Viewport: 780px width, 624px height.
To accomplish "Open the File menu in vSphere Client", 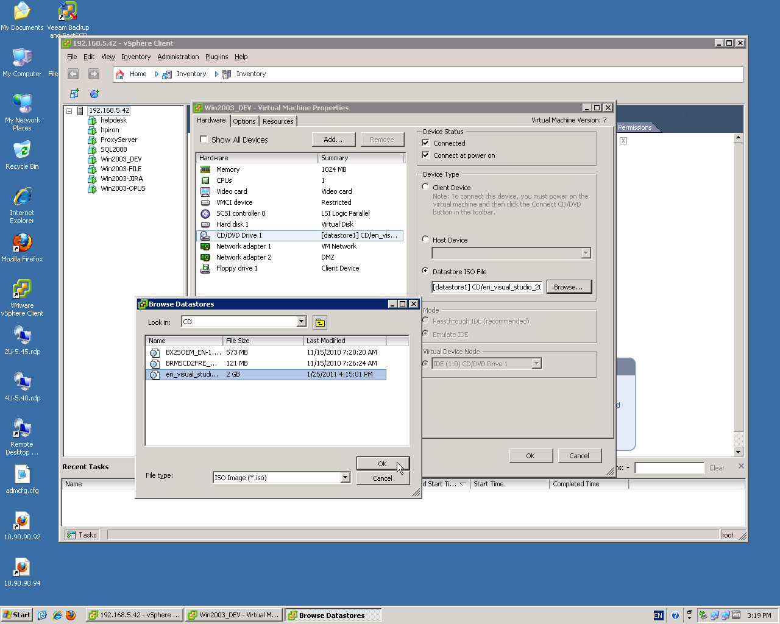I will point(72,57).
